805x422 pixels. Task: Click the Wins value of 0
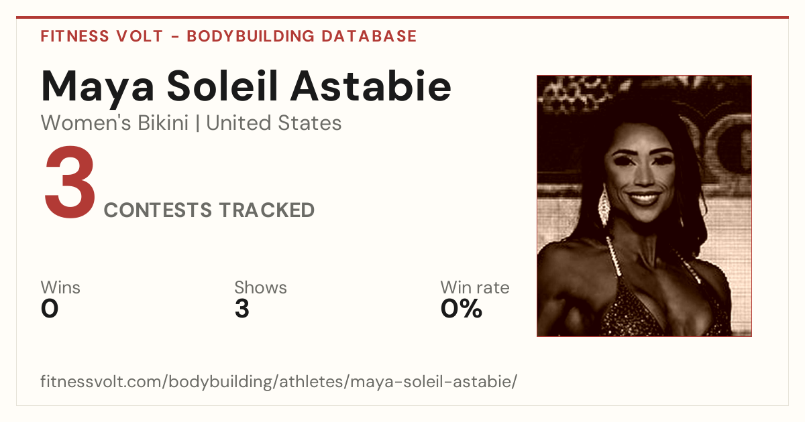50,309
